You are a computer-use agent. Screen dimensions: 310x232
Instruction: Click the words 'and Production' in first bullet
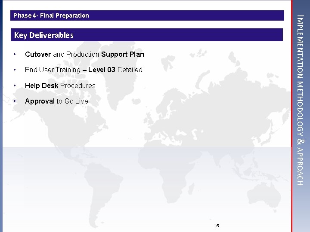[76, 54]
